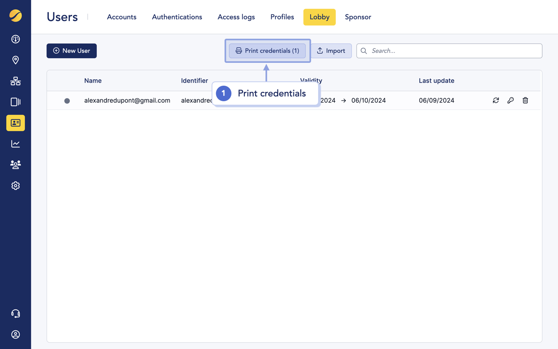Click the doors icon in the sidebar
This screenshot has width=558, height=349.
click(15, 102)
